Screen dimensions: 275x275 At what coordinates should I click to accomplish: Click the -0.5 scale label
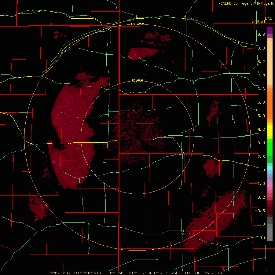point(260,211)
